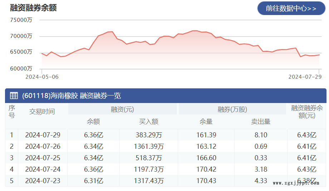The height and width of the screenshot is (191, 329).
Task: Click the 60000万 axis label
Action: pyautogui.click(x=21, y=69)
